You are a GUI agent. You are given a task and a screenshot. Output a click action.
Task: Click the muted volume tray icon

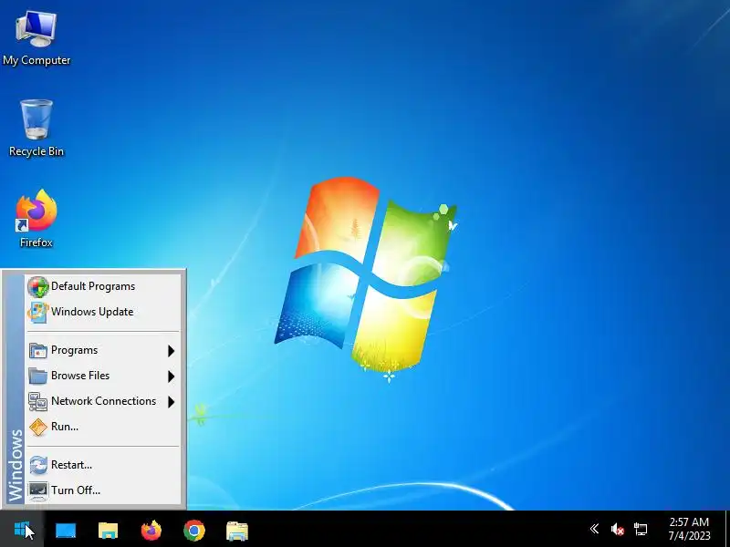click(x=618, y=530)
